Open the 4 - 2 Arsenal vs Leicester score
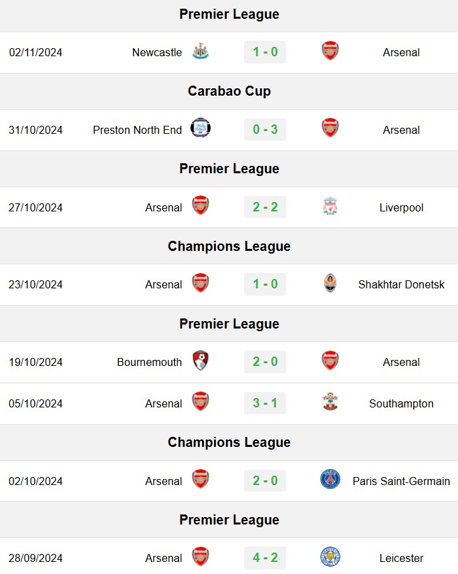This screenshot has height=574, width=458. (265, 558)
